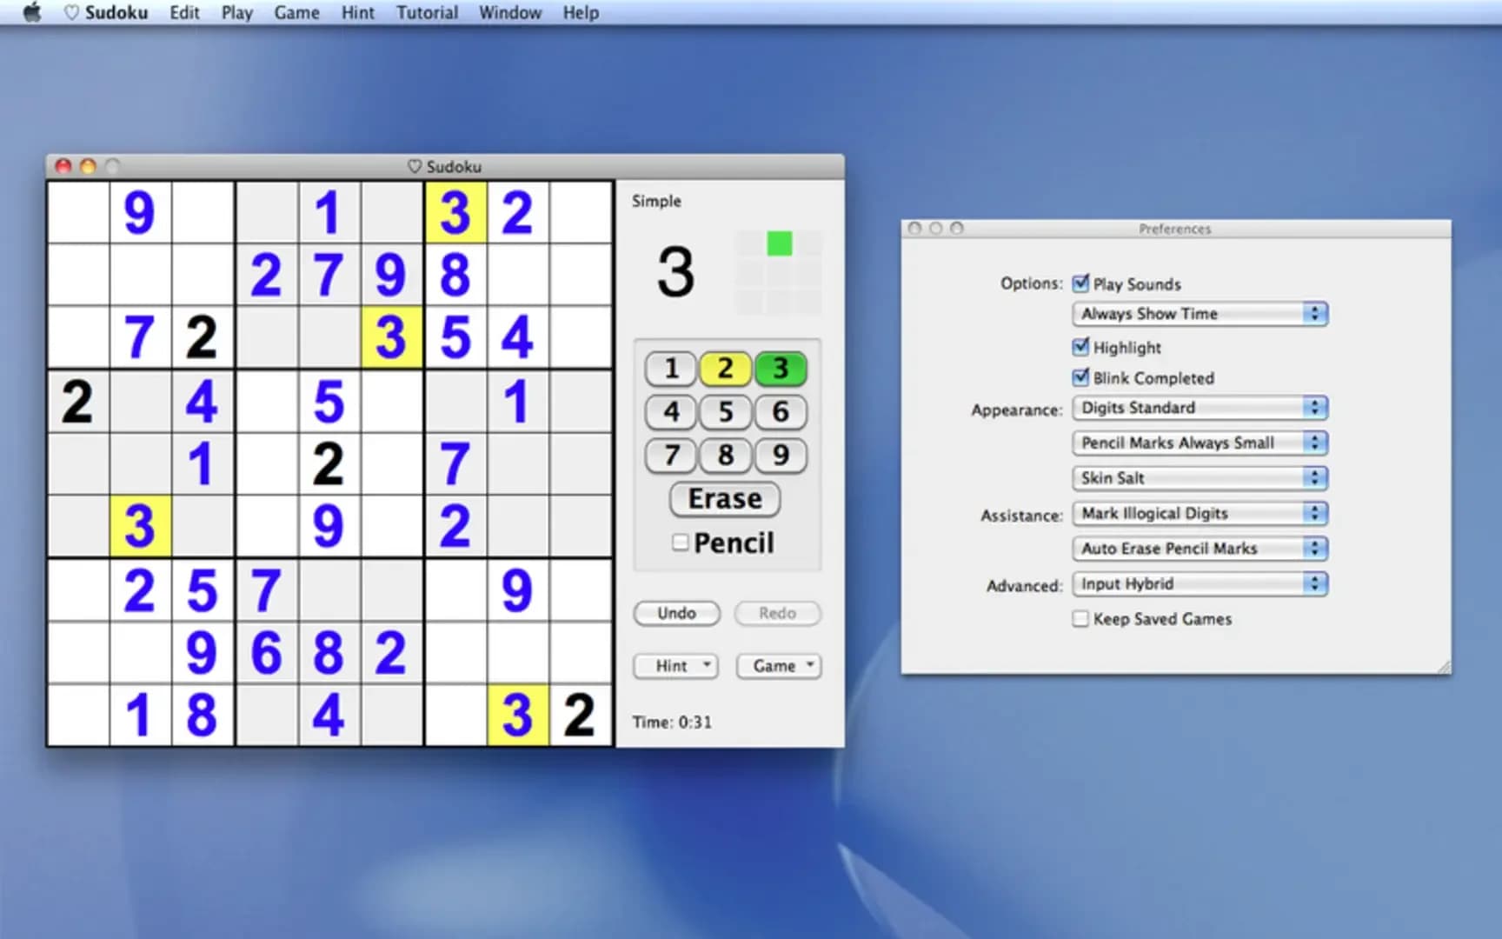Click the Preferences window resize grip
This screenshot has height=939, width=1502.
[x=1443, y=666]
